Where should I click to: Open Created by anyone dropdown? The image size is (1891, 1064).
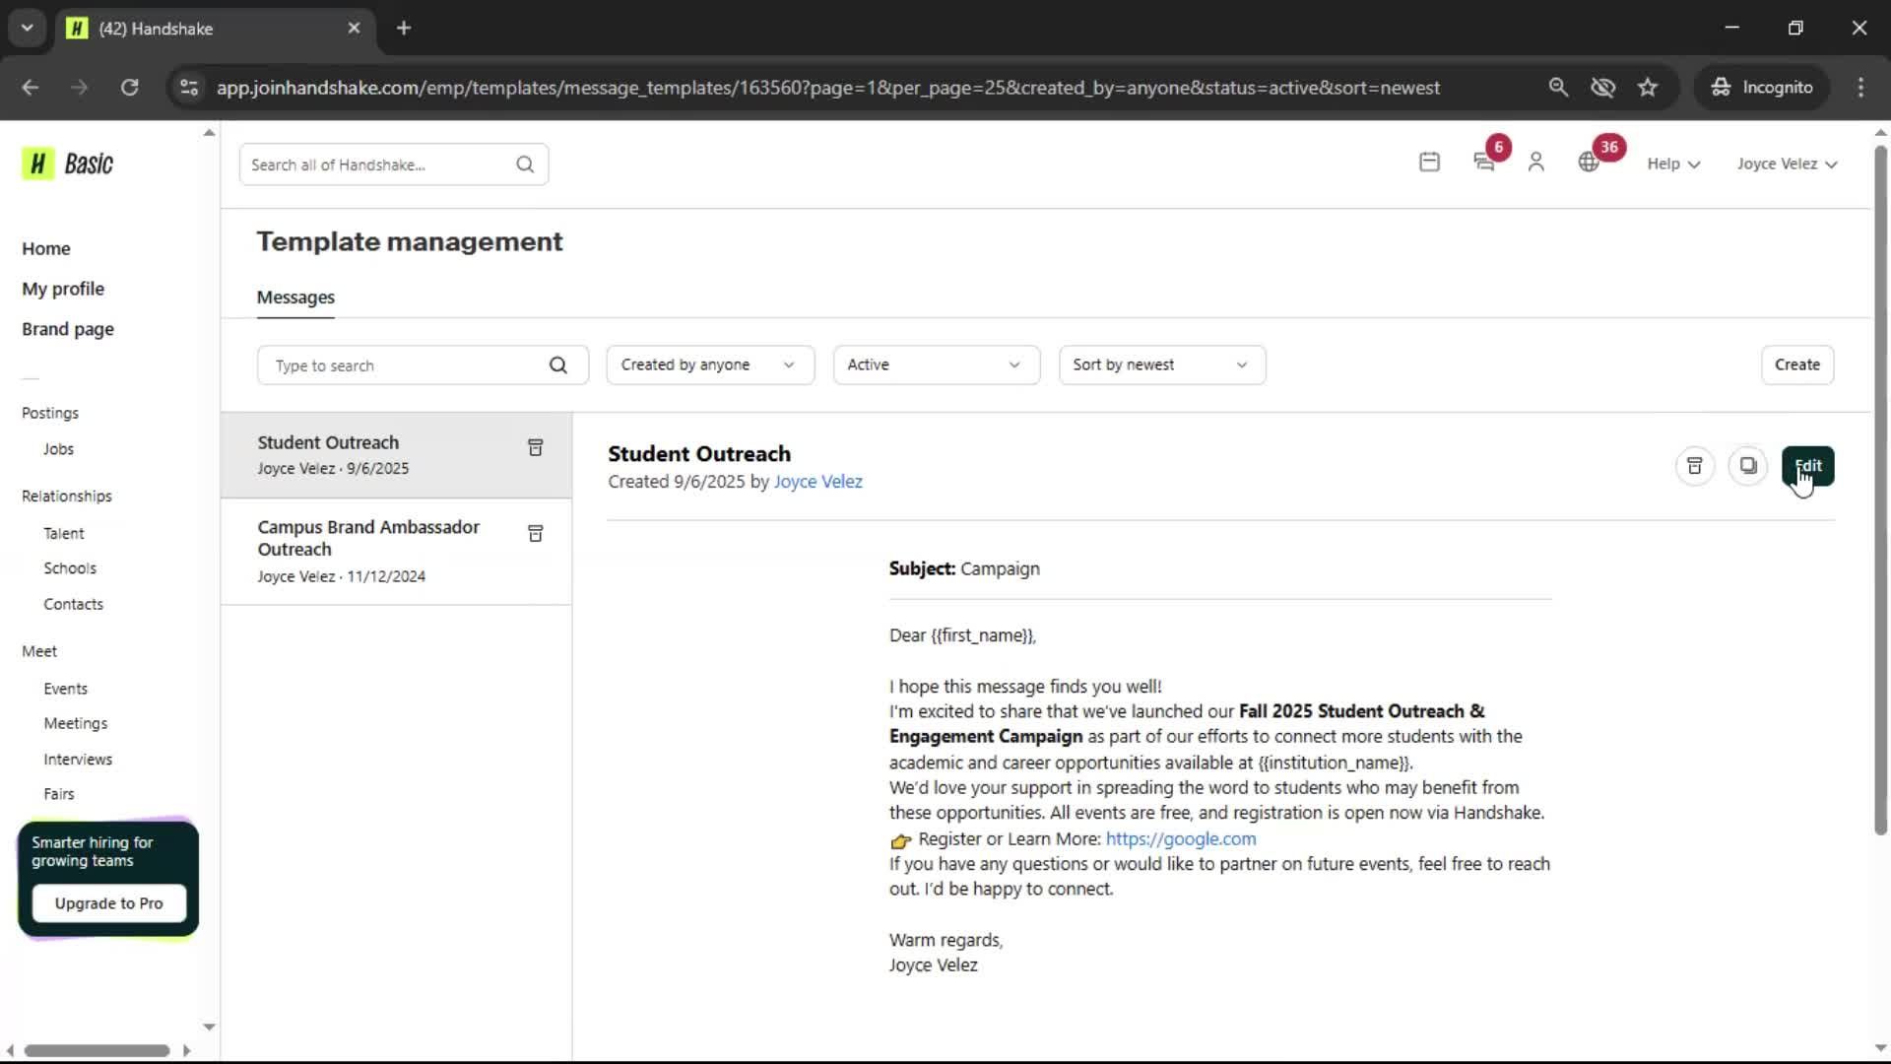tap(710, 366)
